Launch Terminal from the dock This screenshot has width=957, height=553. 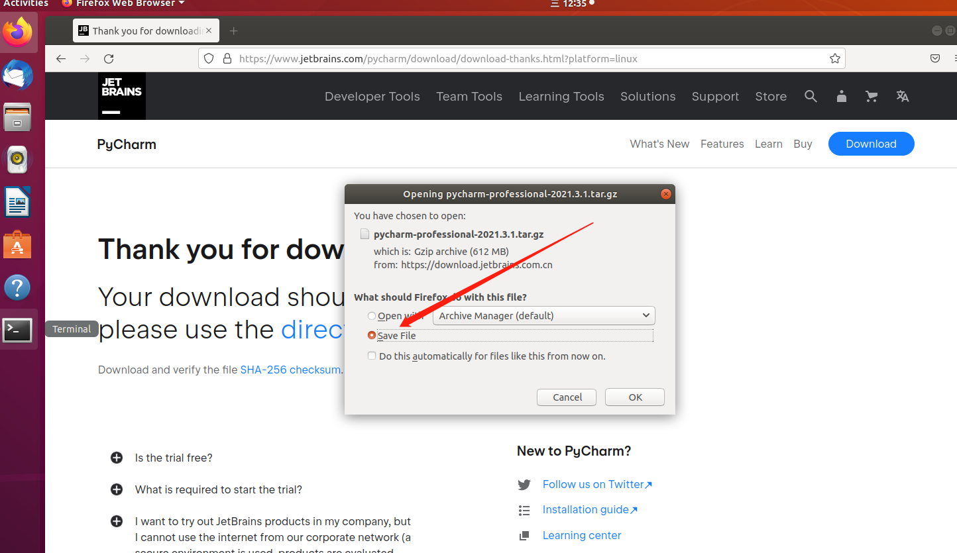coord(17,330)
